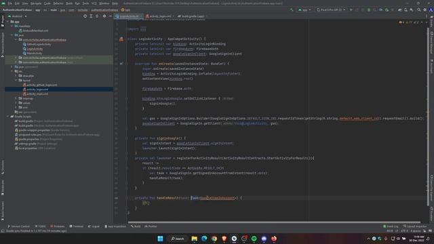Image resolution: width=434 pixels, height=244 pixels.
Task: Open the Problems tool window
Action: [57, 226]
